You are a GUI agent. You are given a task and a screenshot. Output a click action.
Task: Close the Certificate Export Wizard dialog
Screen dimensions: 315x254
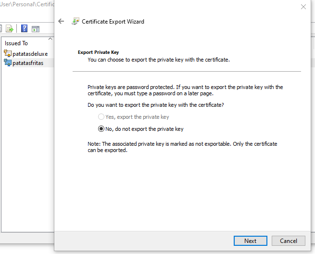click(303, 7)
